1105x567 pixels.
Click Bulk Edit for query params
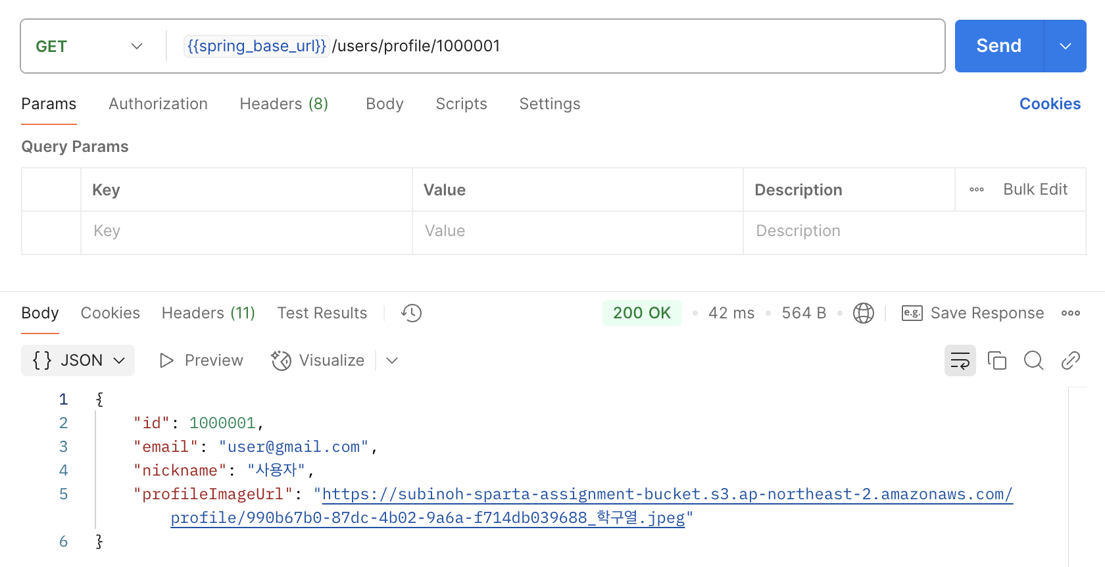1035,189
